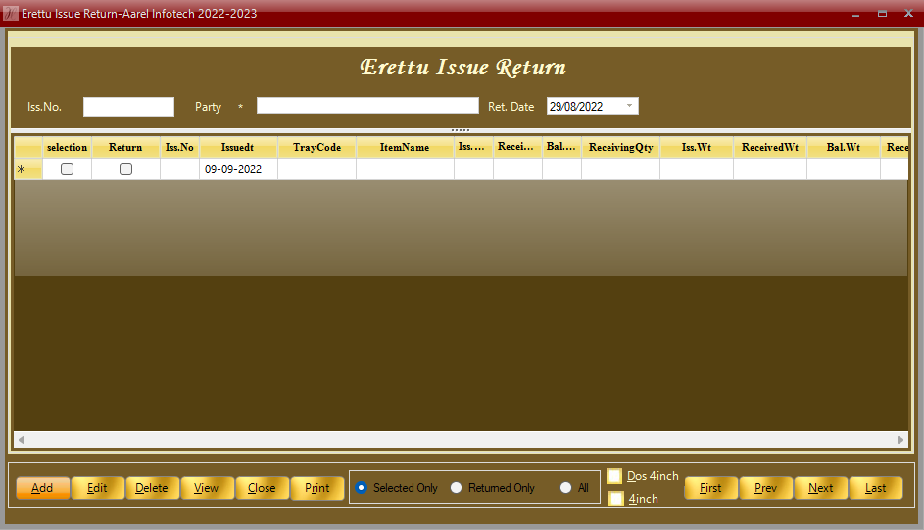Check the selection column checkbox in row
Image resolution: width=924 pixels, height=530 pixels.
click(68, 169)
